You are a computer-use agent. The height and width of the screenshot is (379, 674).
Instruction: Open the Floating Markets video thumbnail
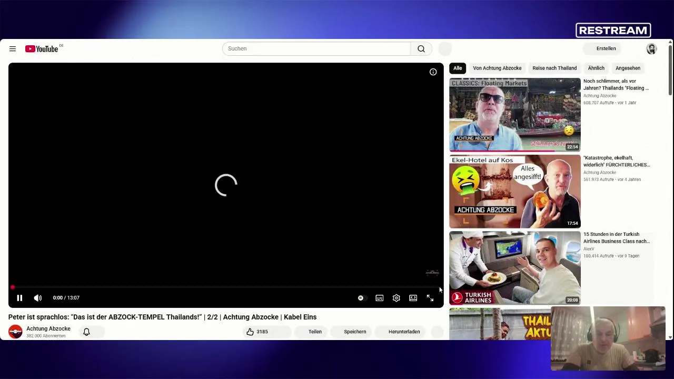[515, 115]
